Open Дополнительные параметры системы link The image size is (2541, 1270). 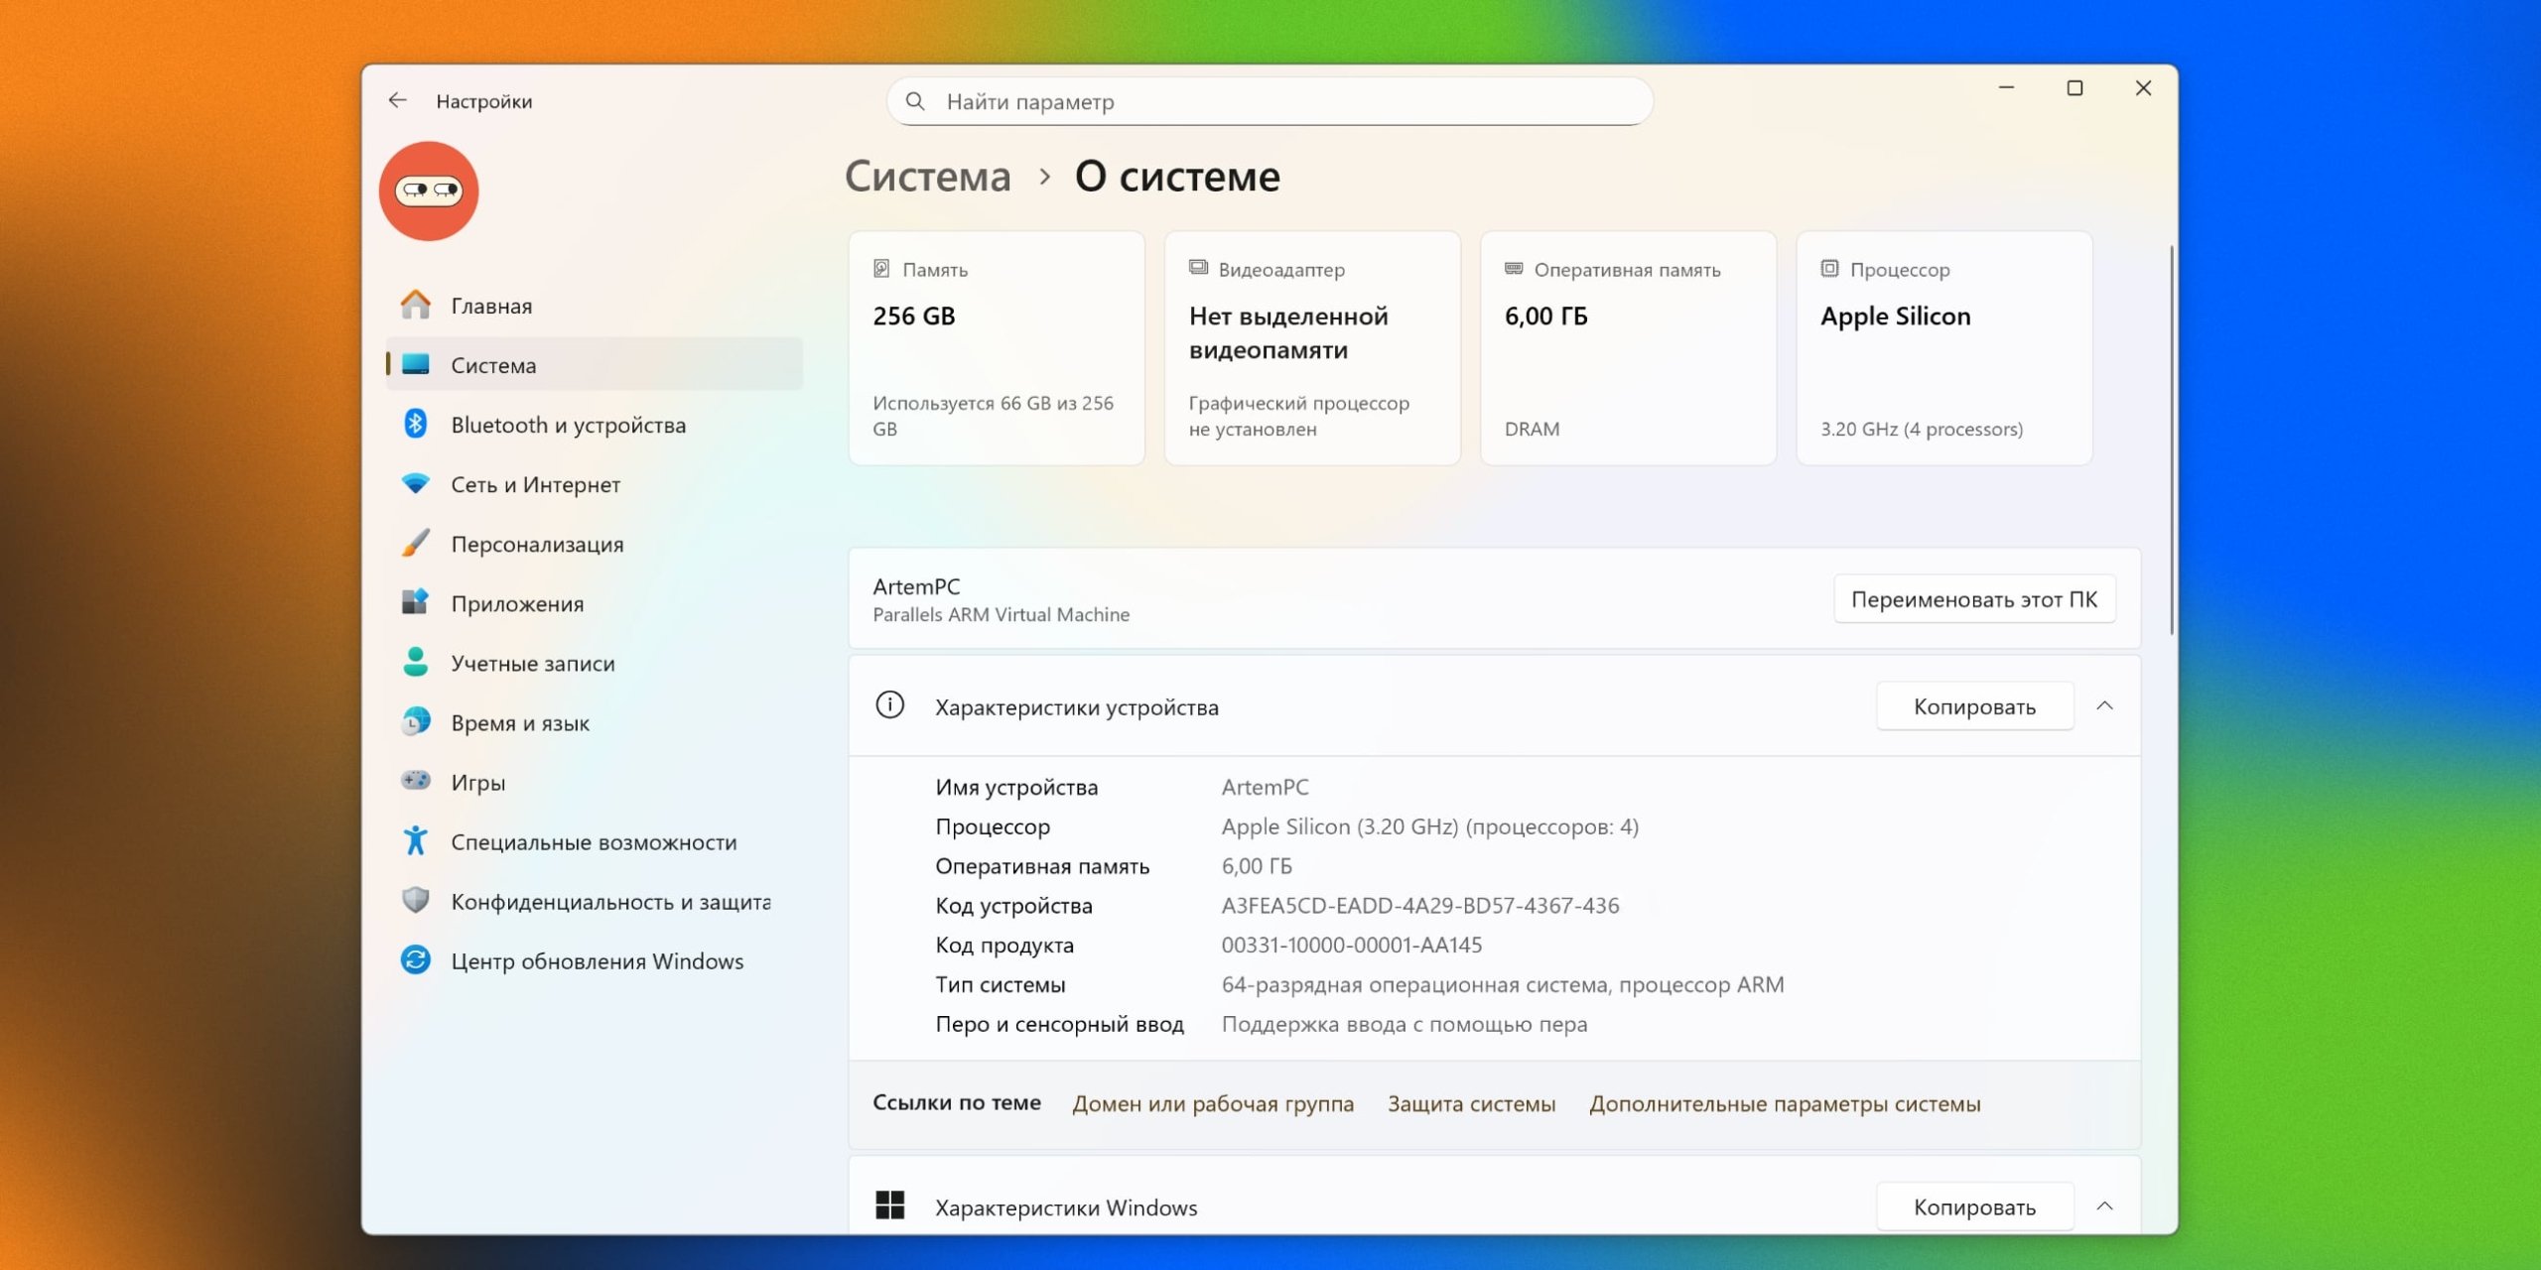point(1785,1103)
